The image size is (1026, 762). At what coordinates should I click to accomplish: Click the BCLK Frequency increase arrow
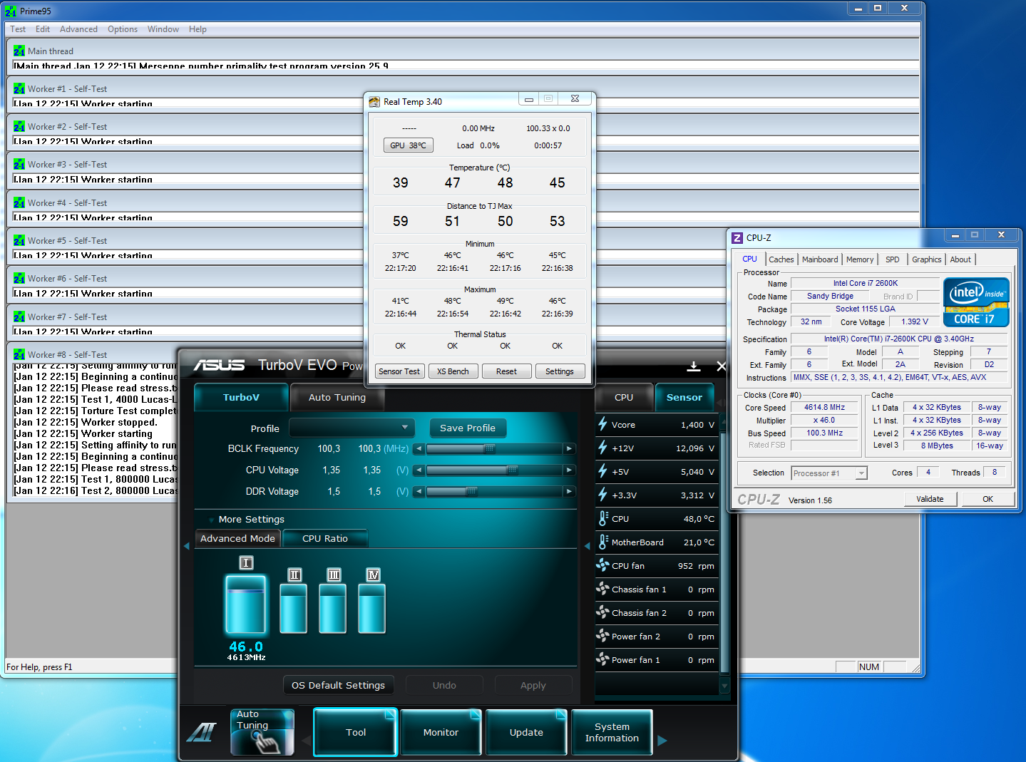pos(569,449)
